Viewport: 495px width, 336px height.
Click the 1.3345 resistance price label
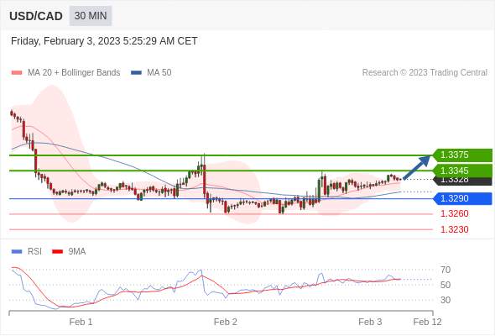point(462,171)
